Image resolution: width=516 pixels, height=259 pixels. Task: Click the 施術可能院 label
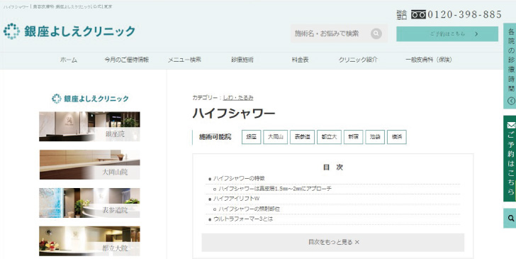[x=215, y=137]
